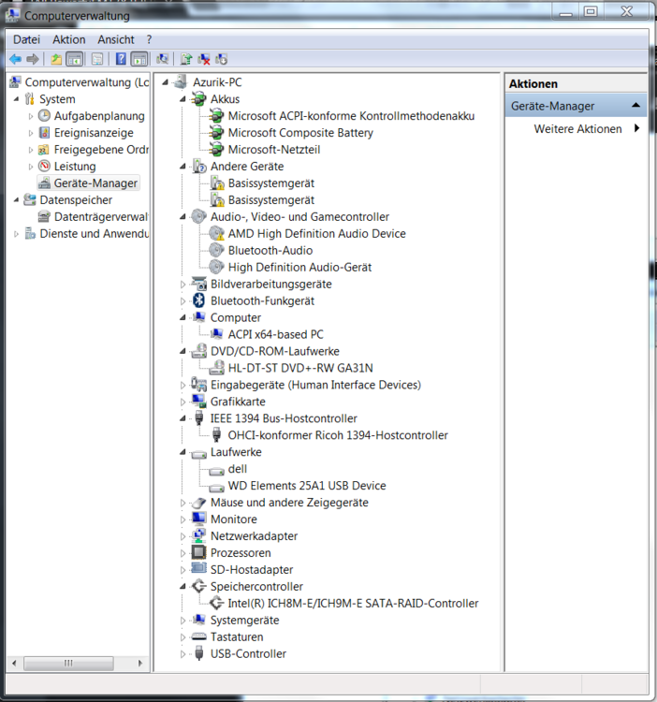
Task: Click the uninstall device red X icon
Action: [x=204, y=59]
